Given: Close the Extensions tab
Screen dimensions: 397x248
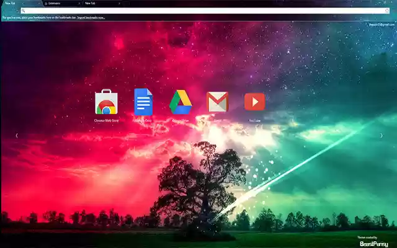Looking at the screenshot, I should tap(79, 4).
